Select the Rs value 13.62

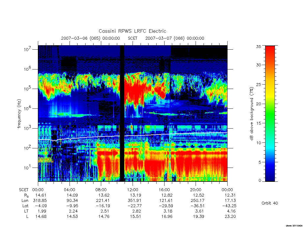[104, 195]
